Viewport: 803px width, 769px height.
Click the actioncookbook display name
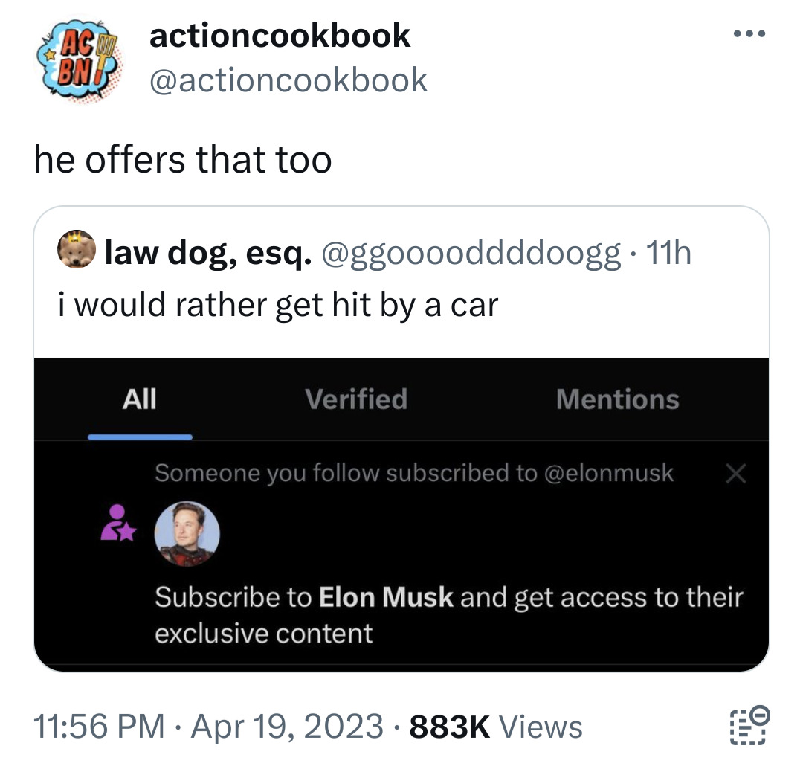[280, 36]
